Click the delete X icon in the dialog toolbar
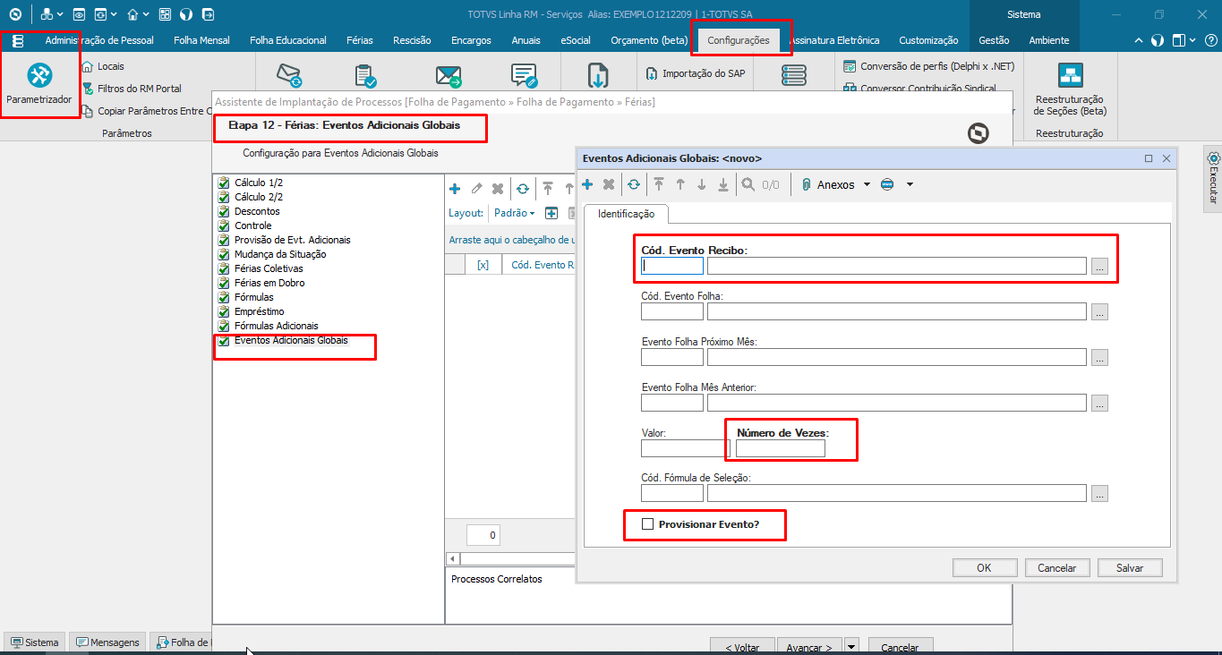 pos(609,184)
